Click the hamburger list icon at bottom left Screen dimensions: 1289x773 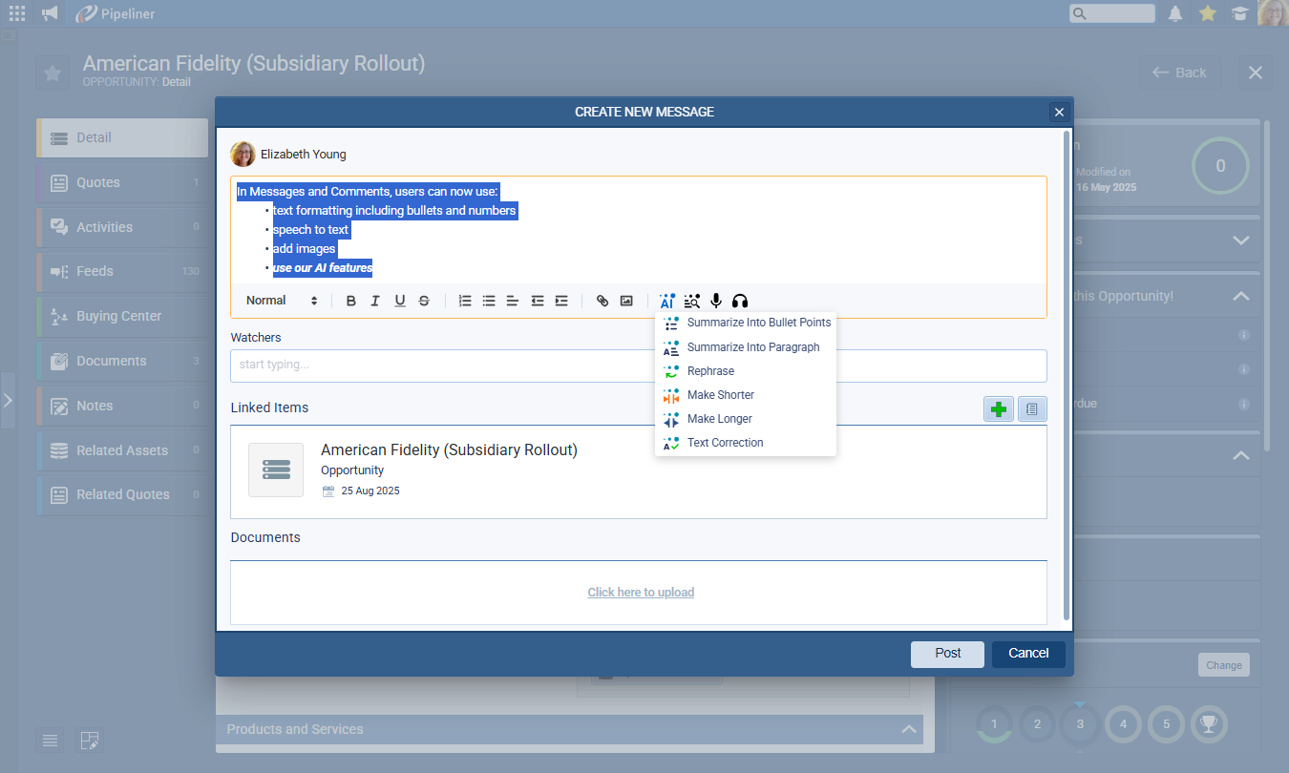pyautogui.click(x=51, y=740)
